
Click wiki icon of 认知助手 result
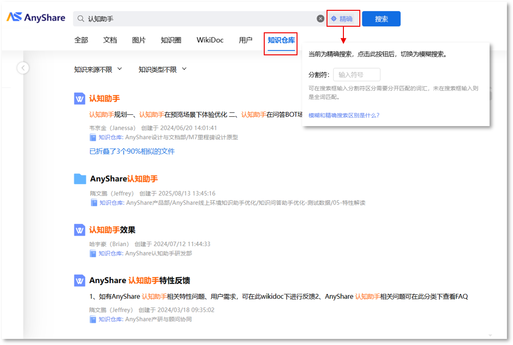(x=80, y=98)
